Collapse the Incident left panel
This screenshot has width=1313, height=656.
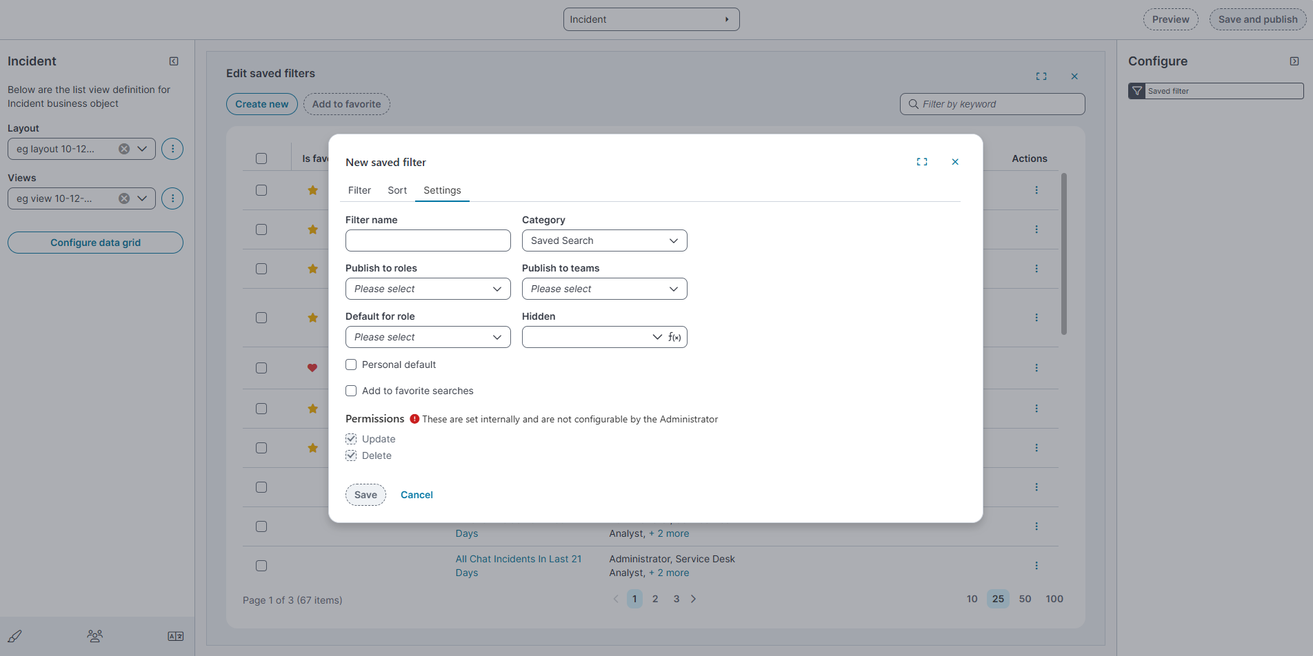click(x=174, y=61)
